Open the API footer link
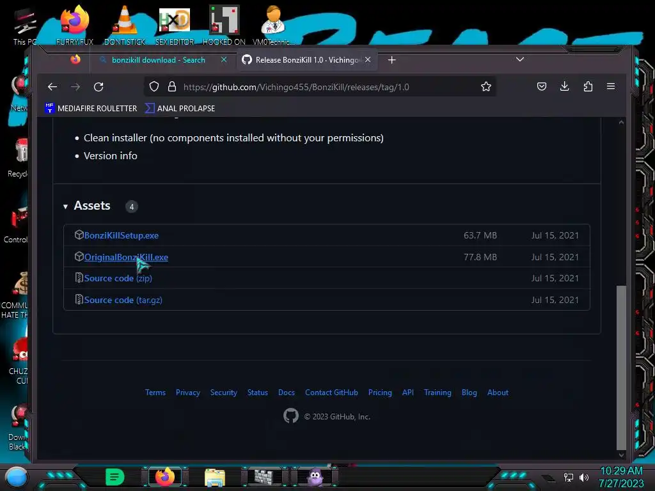This screenshot has width=655, height=491. (x=407, y=393)
